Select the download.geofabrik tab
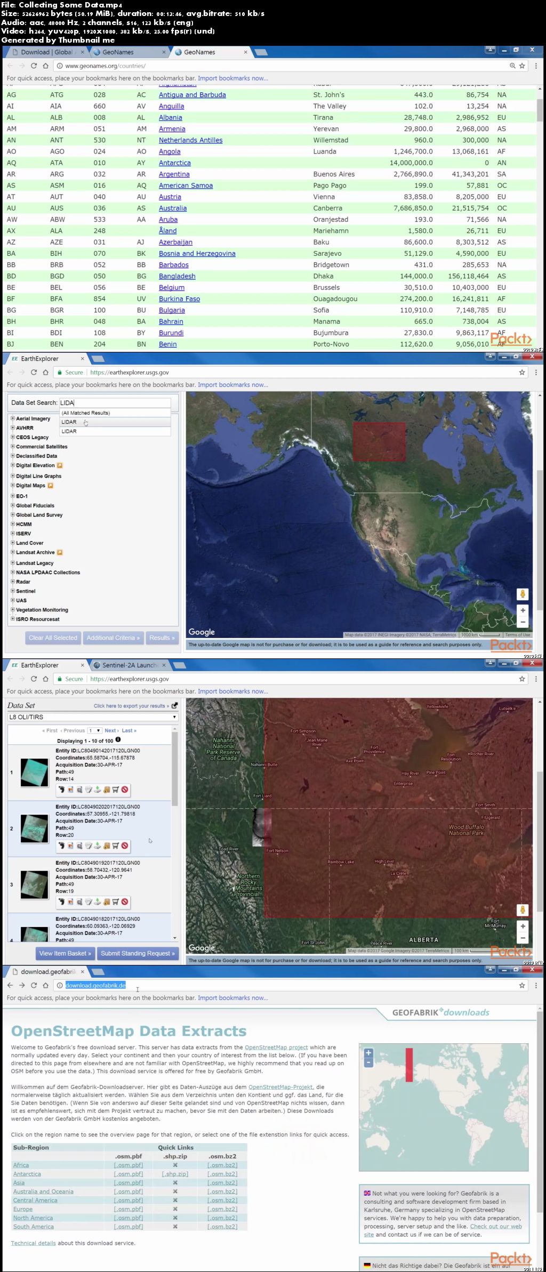The height and width of the screenshot is (1272, 546). 48,971
